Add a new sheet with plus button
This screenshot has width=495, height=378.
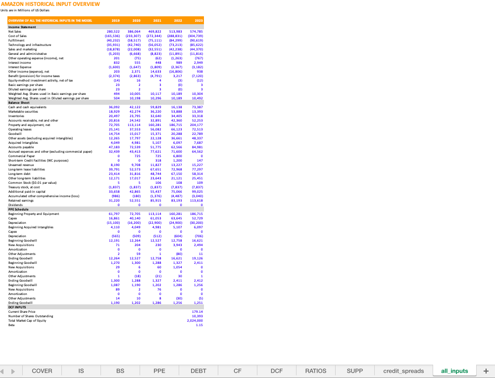tap(486, 371)
